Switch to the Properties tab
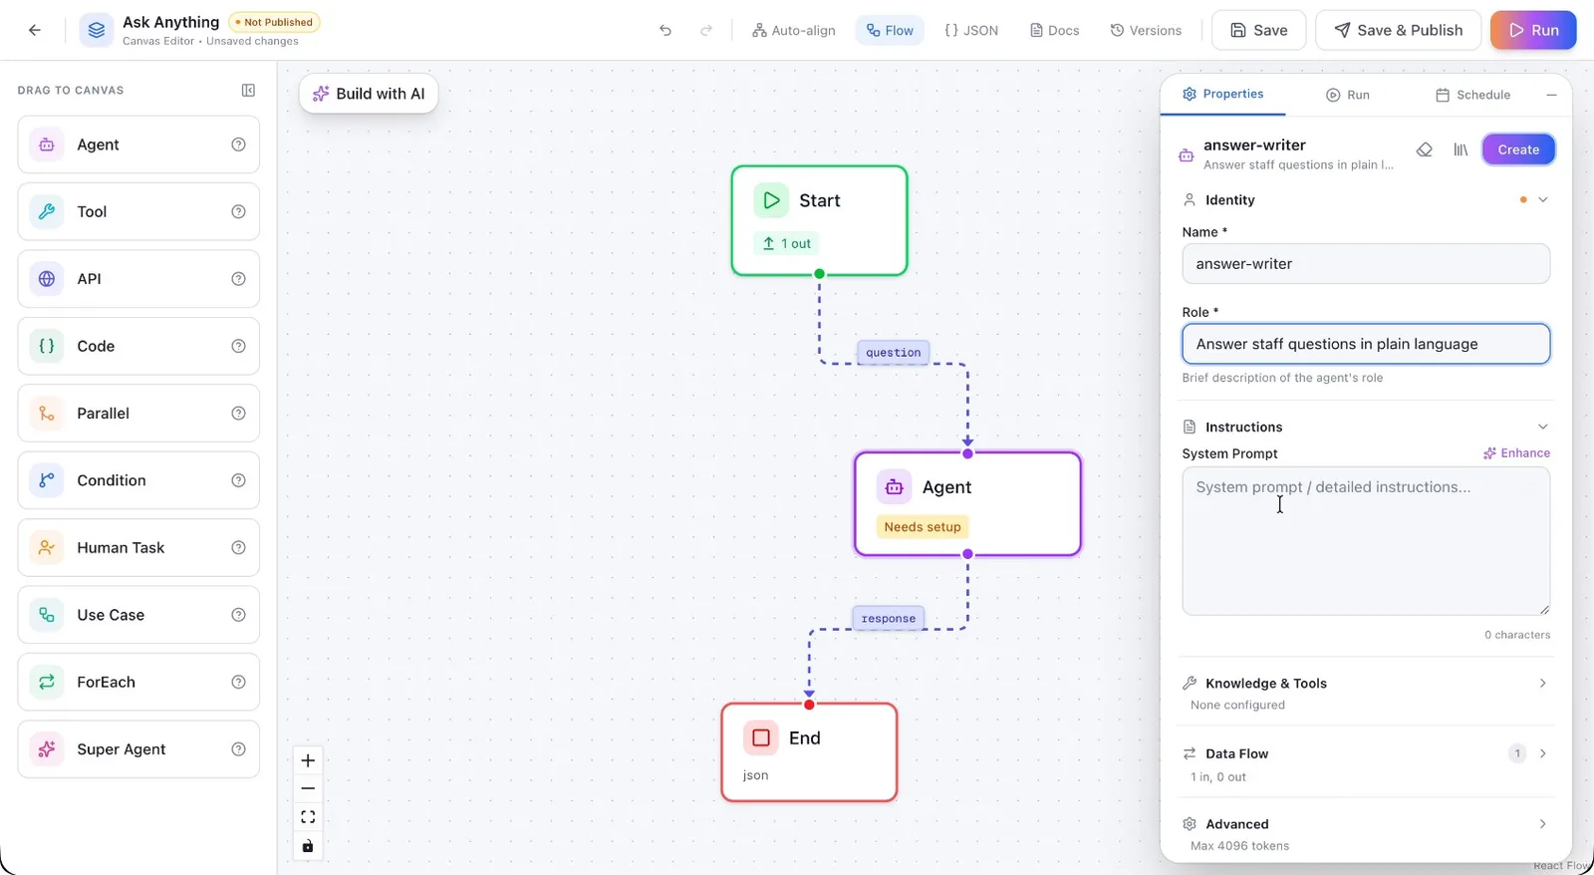The image size is (1594, 875). [x=1222, y=94]
